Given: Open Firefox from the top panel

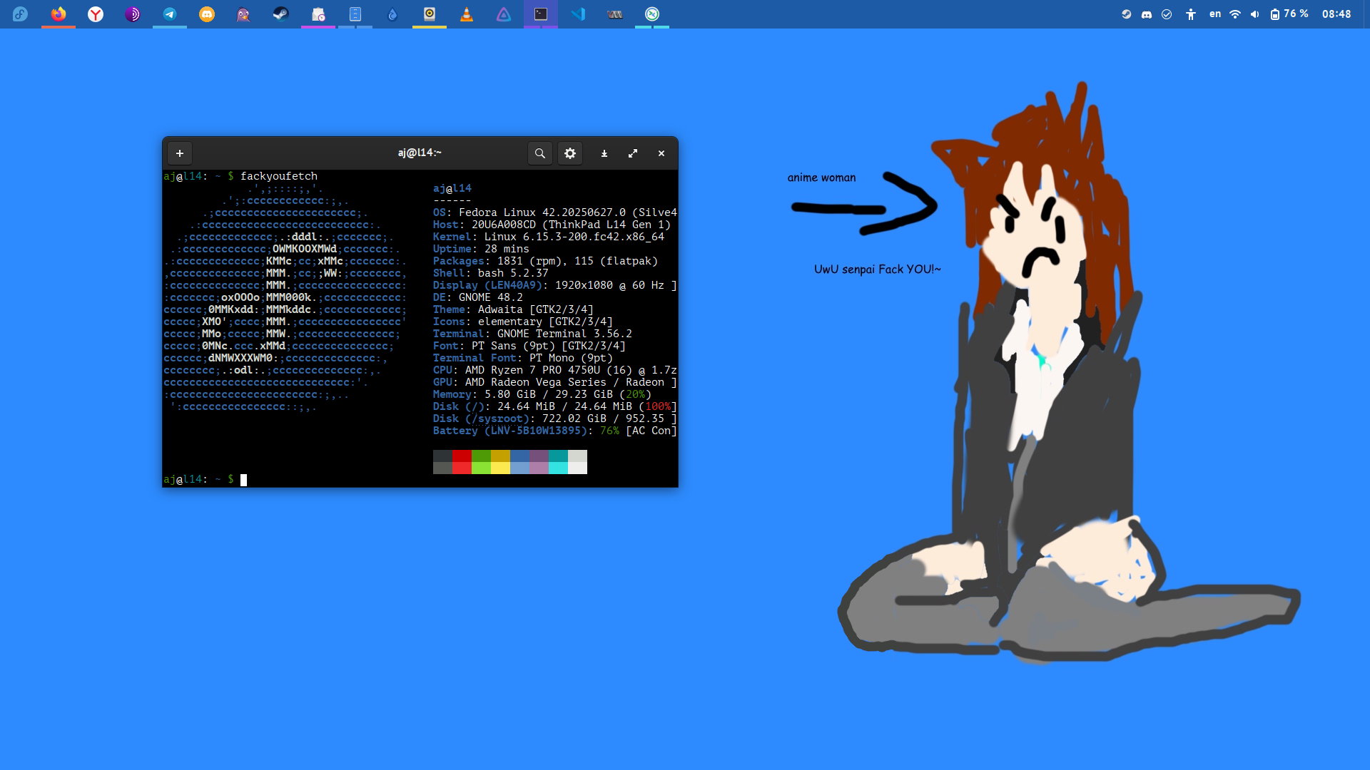Looking at the screenshot, I should point(59,14).
